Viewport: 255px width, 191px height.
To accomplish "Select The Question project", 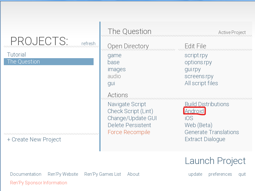I will coord(24,62).
